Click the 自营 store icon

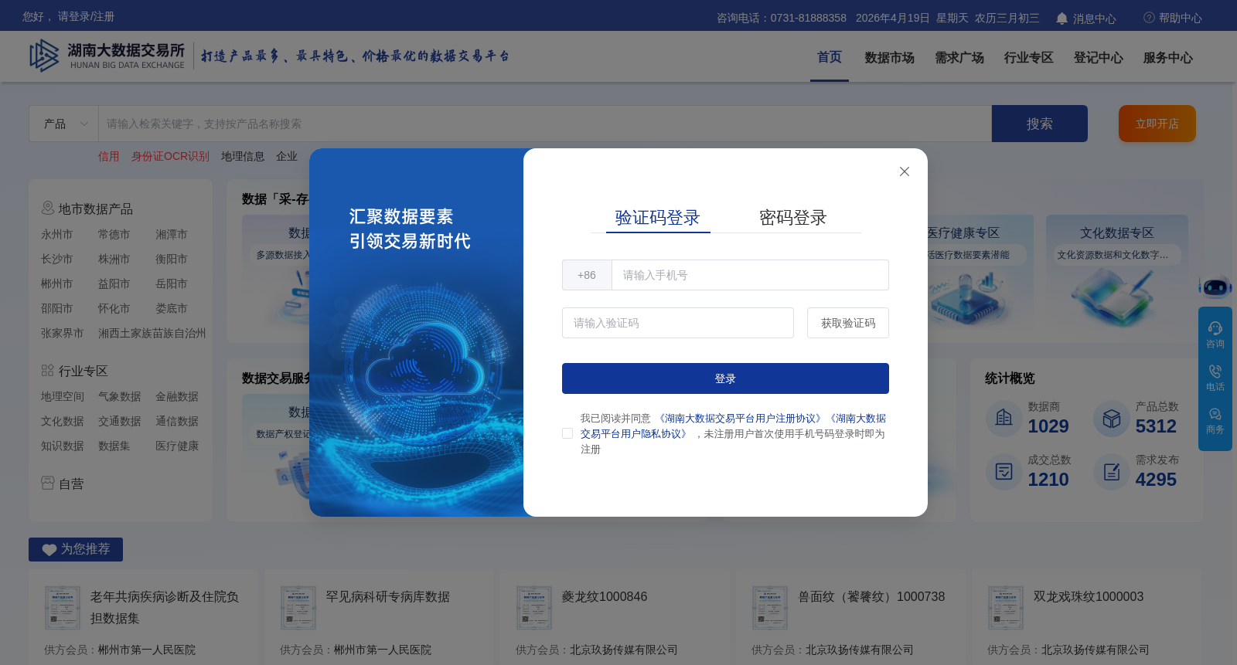click(48, 483)
